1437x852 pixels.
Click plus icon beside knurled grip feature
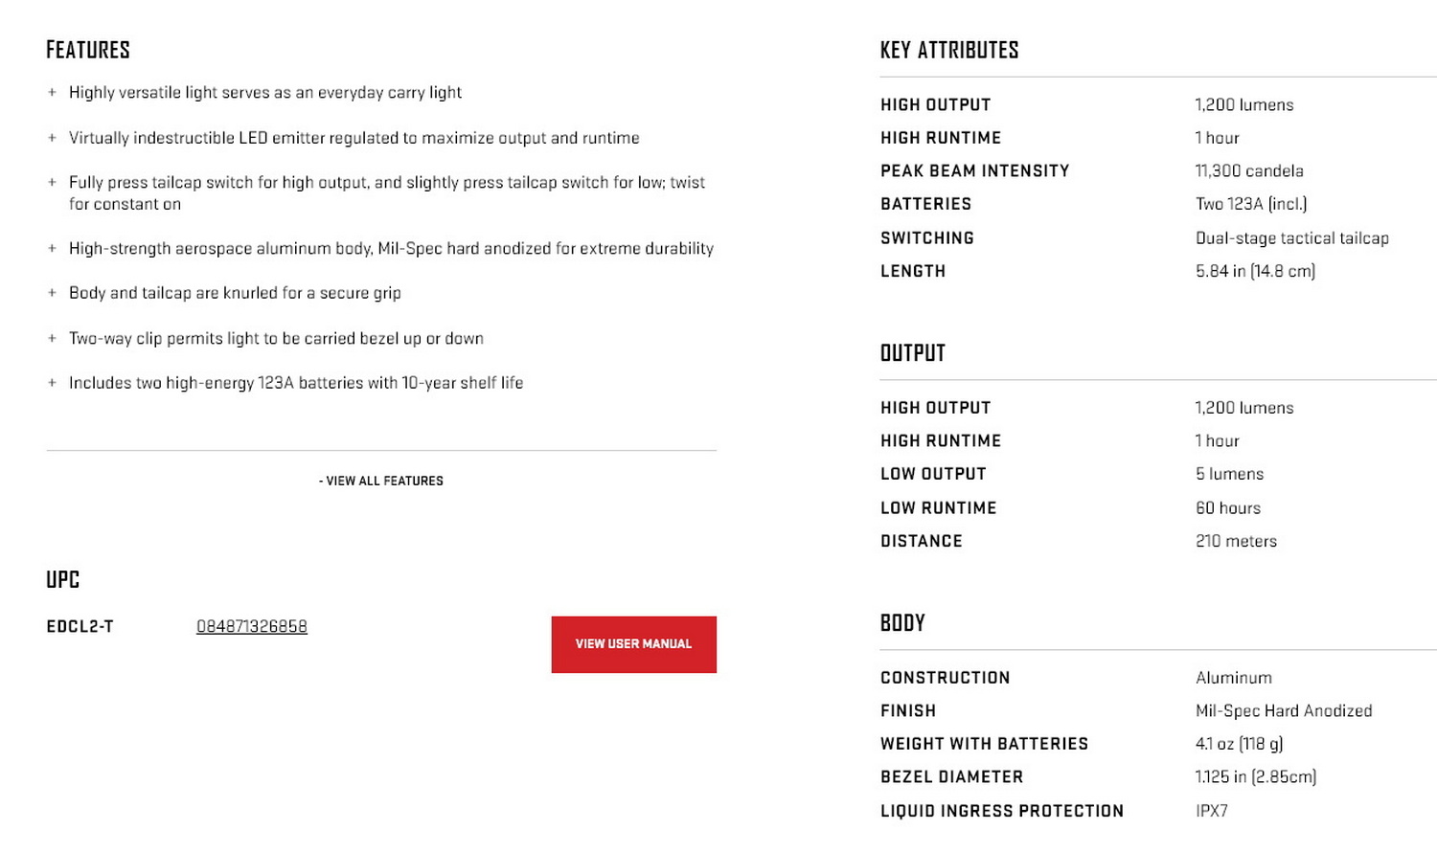pos(52,293)
